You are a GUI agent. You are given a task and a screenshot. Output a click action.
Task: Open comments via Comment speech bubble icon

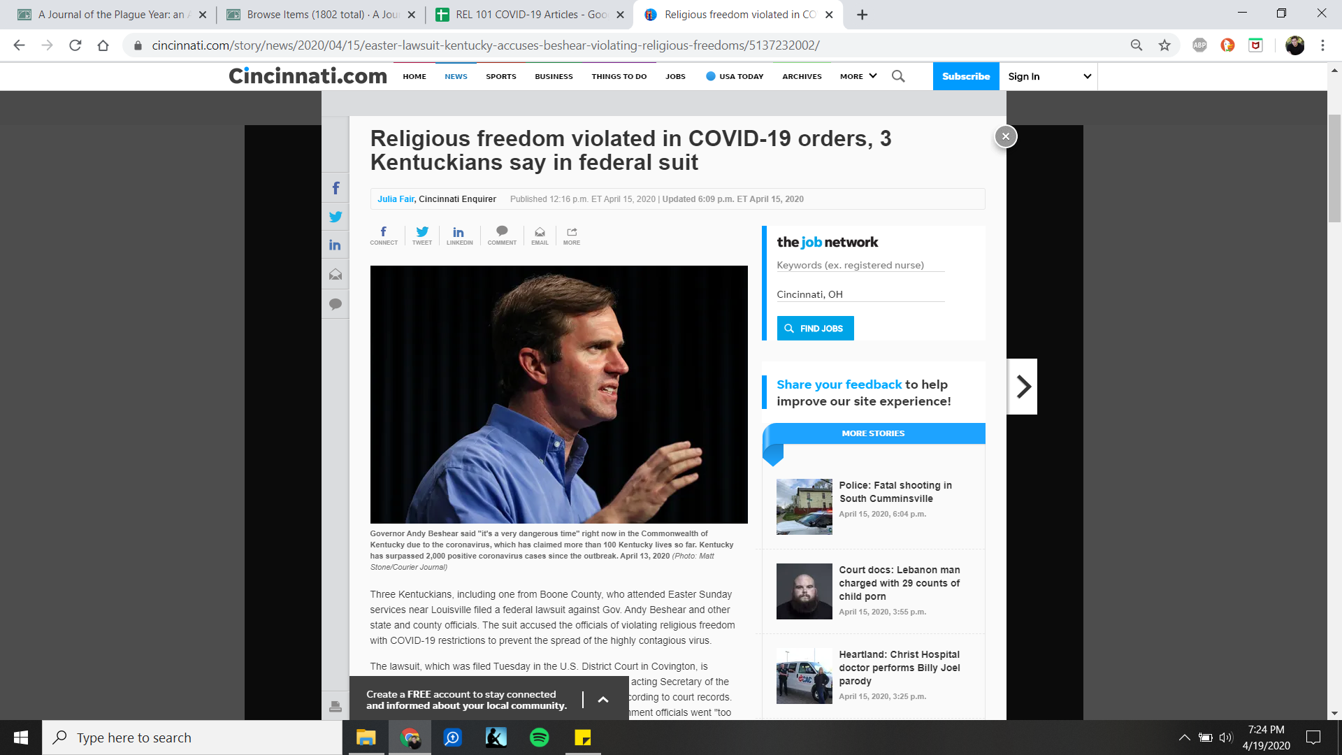tap(502, 235)
